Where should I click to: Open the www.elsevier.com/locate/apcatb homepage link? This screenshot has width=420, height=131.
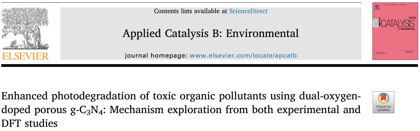pos(243,56)
